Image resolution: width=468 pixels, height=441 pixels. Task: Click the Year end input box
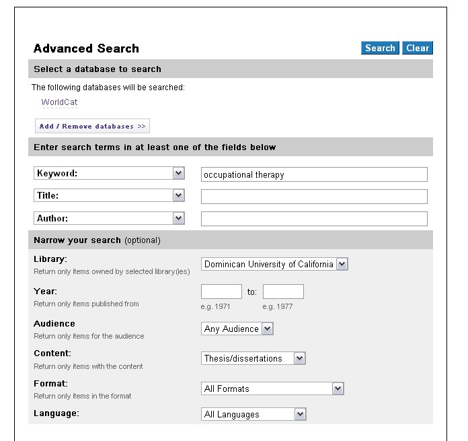point(283,292)
